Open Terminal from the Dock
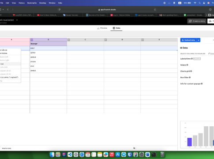Viewport: 214px width, 159px height. (154, 155)
